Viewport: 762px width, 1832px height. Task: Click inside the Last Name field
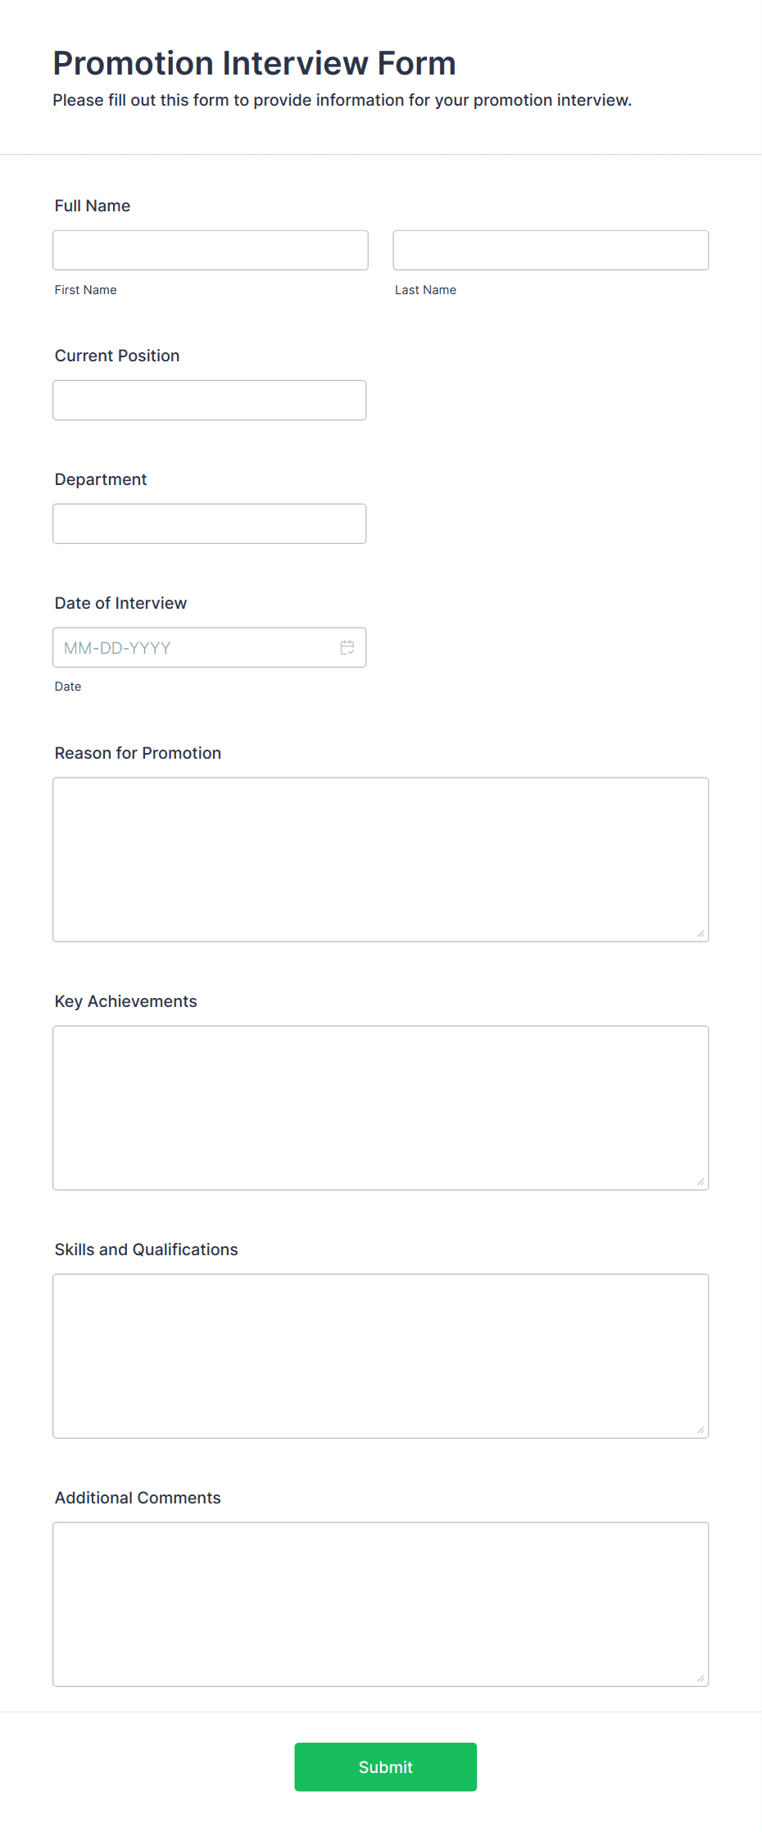pyautogui.click(x=550, y=250)
